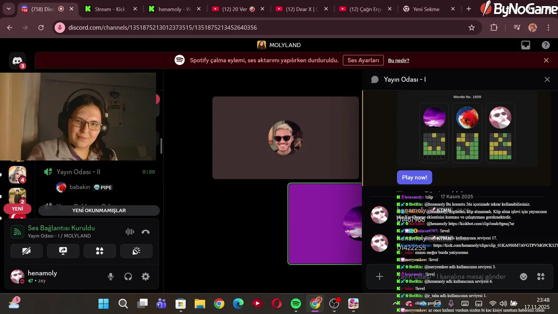Start screen sharing
This screenshot has height=314, width=558.
coord(63,251)
